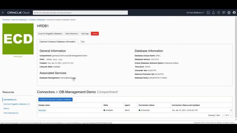Open the HR-CON1 connector link
Viewport: 237px width, 133px height.
[42, 110]
